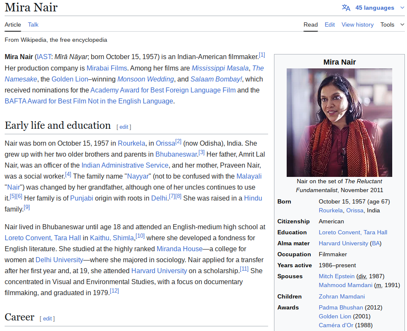Open the Orissa link in the infobox
The width and height of the screenshot is (407, 331).
point(355,211)
